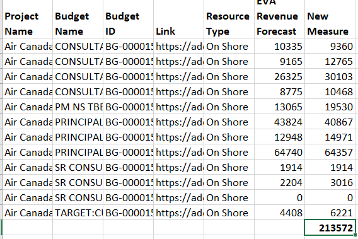Click the forecast value 10335
Viewport: 358px width, 239px height.
pyautogui.click(x=280, y=46)
